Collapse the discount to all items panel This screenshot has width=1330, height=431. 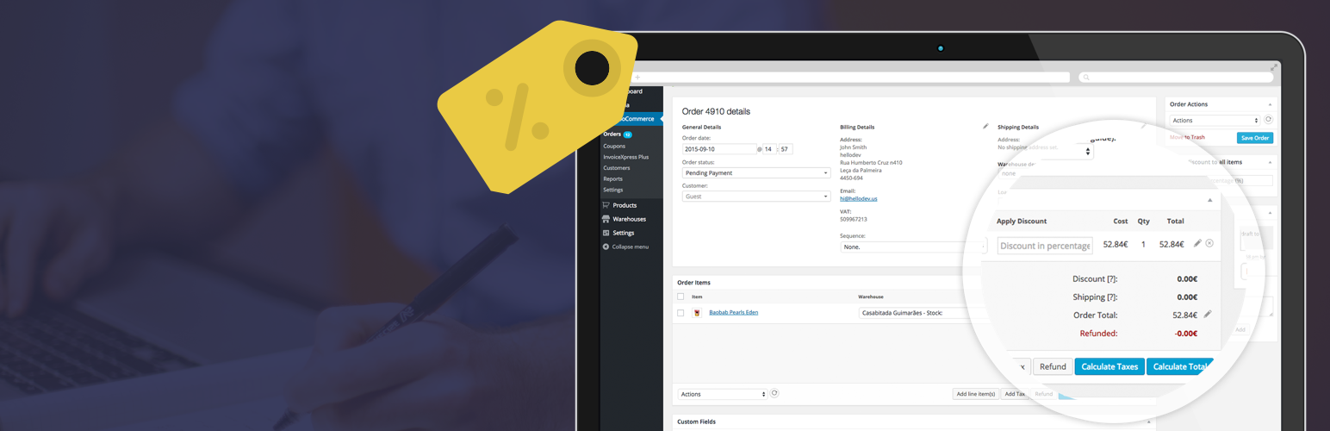tap(1268, 162)
